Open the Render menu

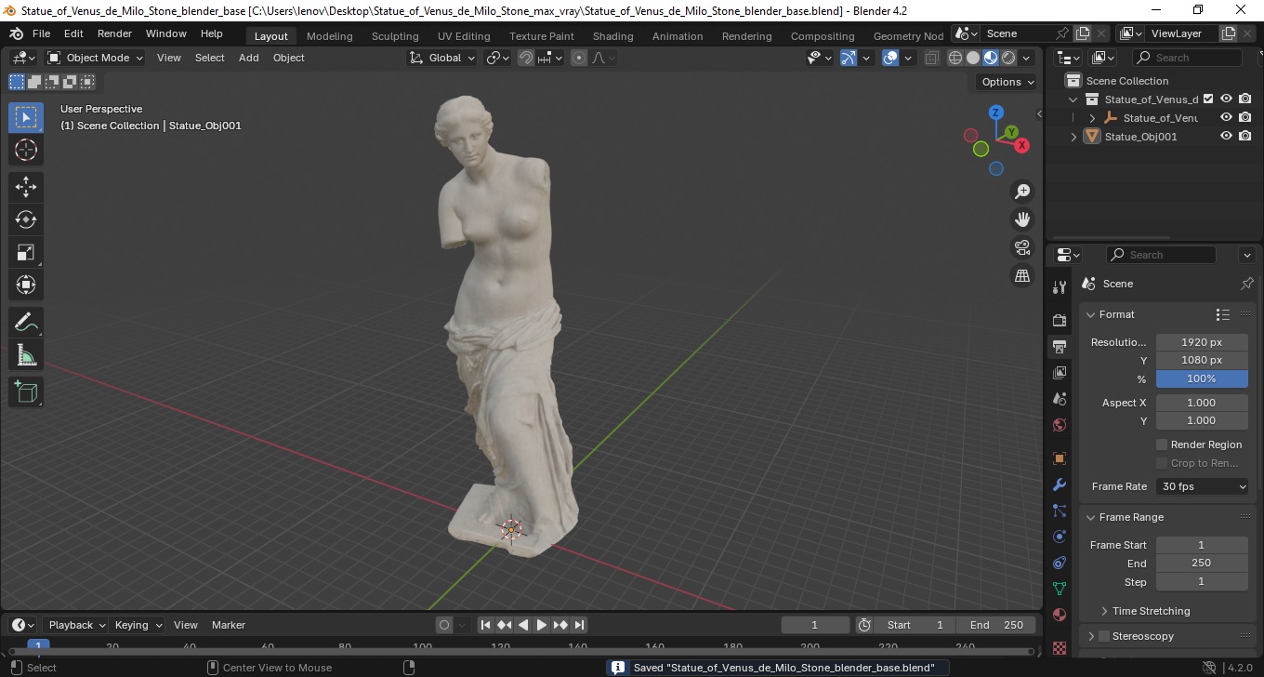[114, 33]
